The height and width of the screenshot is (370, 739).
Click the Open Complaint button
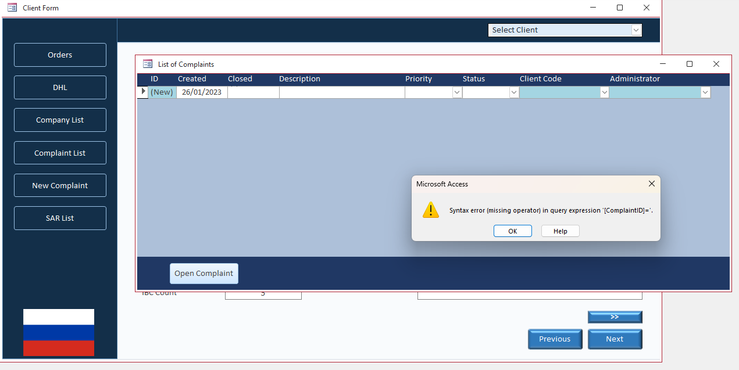(204, 274)
